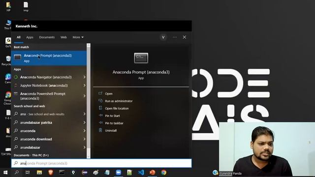Click the Pin to taskbar pin icon

pyautogui.click(x=100, y=123)
